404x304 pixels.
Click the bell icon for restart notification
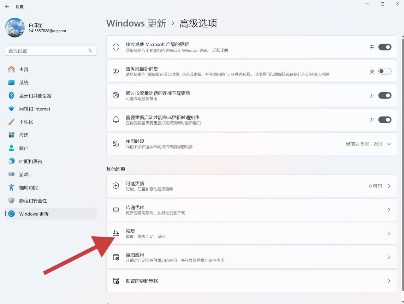coord(116,120)
